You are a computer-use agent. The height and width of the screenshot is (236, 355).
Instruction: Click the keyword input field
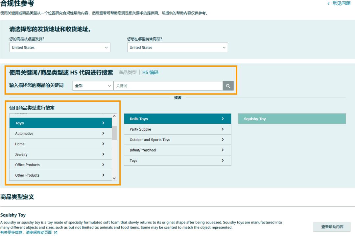(168, 85)
